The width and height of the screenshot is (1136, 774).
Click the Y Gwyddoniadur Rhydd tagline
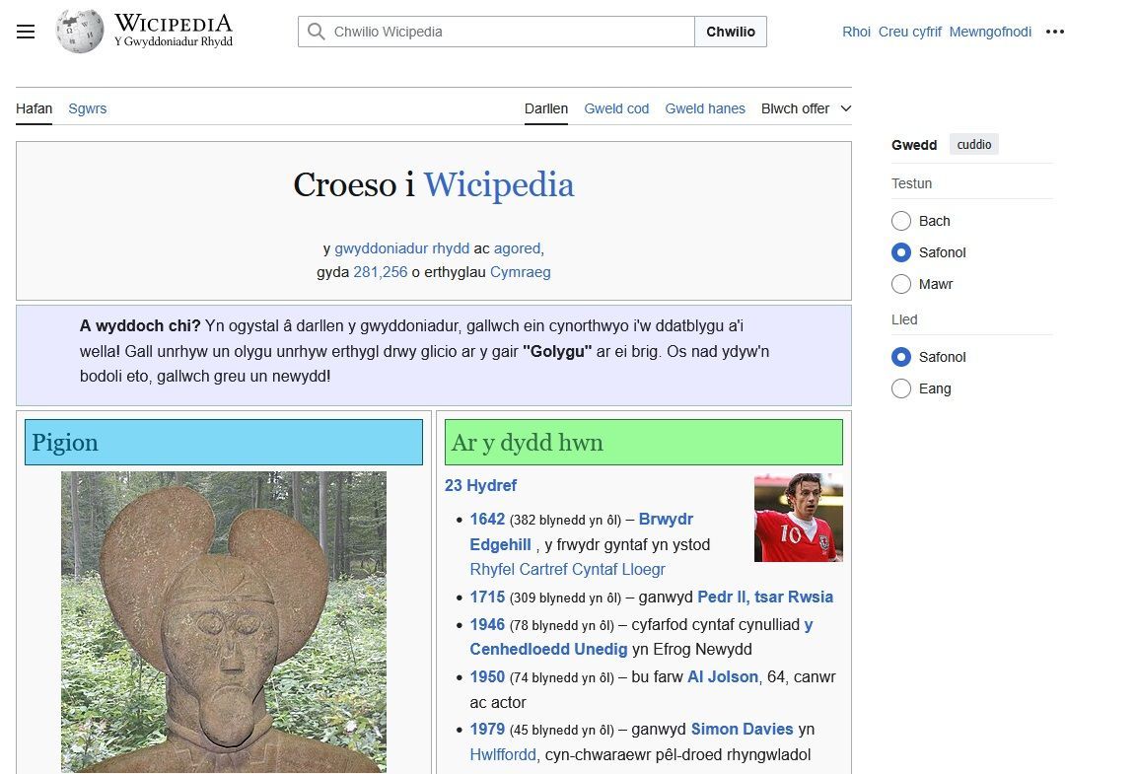pyautogui.click(x=174, y=42)
